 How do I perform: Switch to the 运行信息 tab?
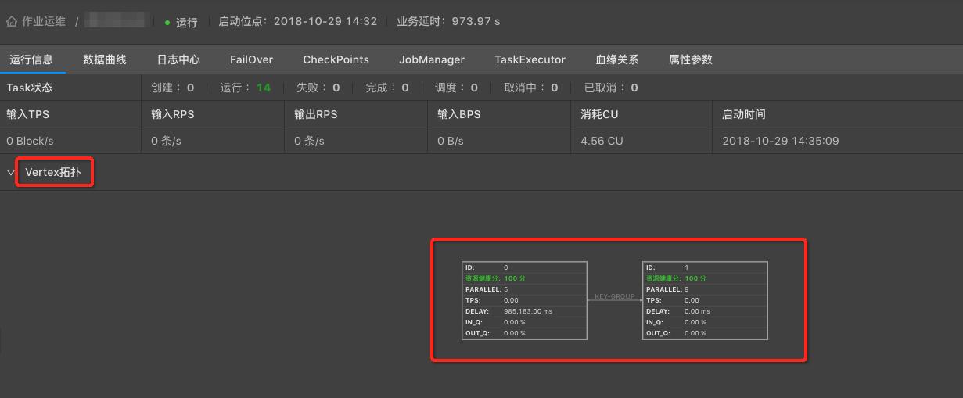tap(31, 59)
